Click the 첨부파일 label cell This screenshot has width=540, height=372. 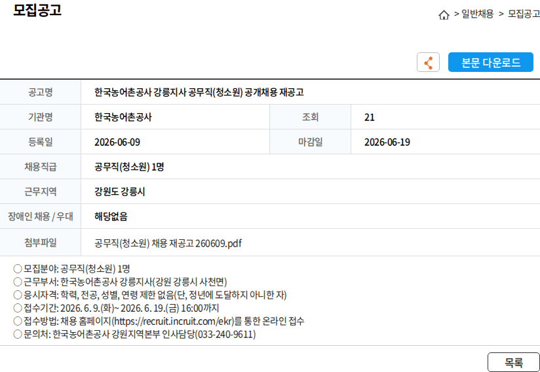40,243
